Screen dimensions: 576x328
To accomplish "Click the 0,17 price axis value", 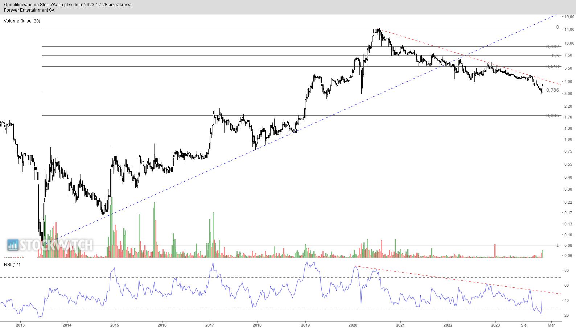I will pyautogui.click(x=568, y=213).
